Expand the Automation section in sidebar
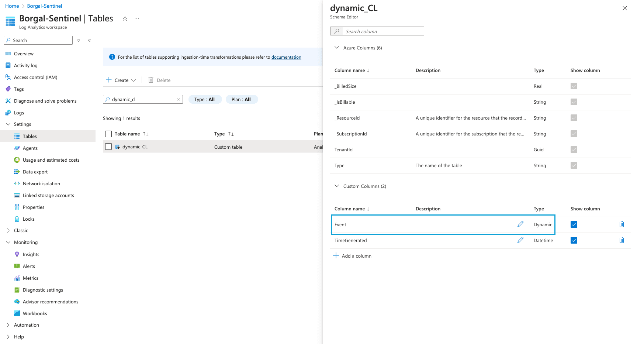The height and width of the screenshot is (344, 637). (x=26, y=325)
